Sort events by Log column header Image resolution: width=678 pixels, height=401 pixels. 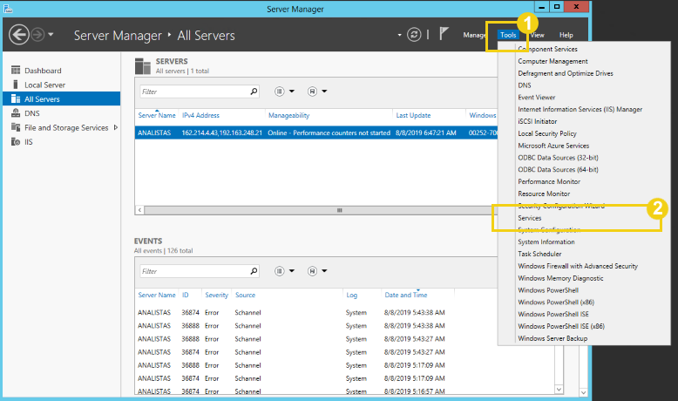pyautogui.click(x=351, y=295)
